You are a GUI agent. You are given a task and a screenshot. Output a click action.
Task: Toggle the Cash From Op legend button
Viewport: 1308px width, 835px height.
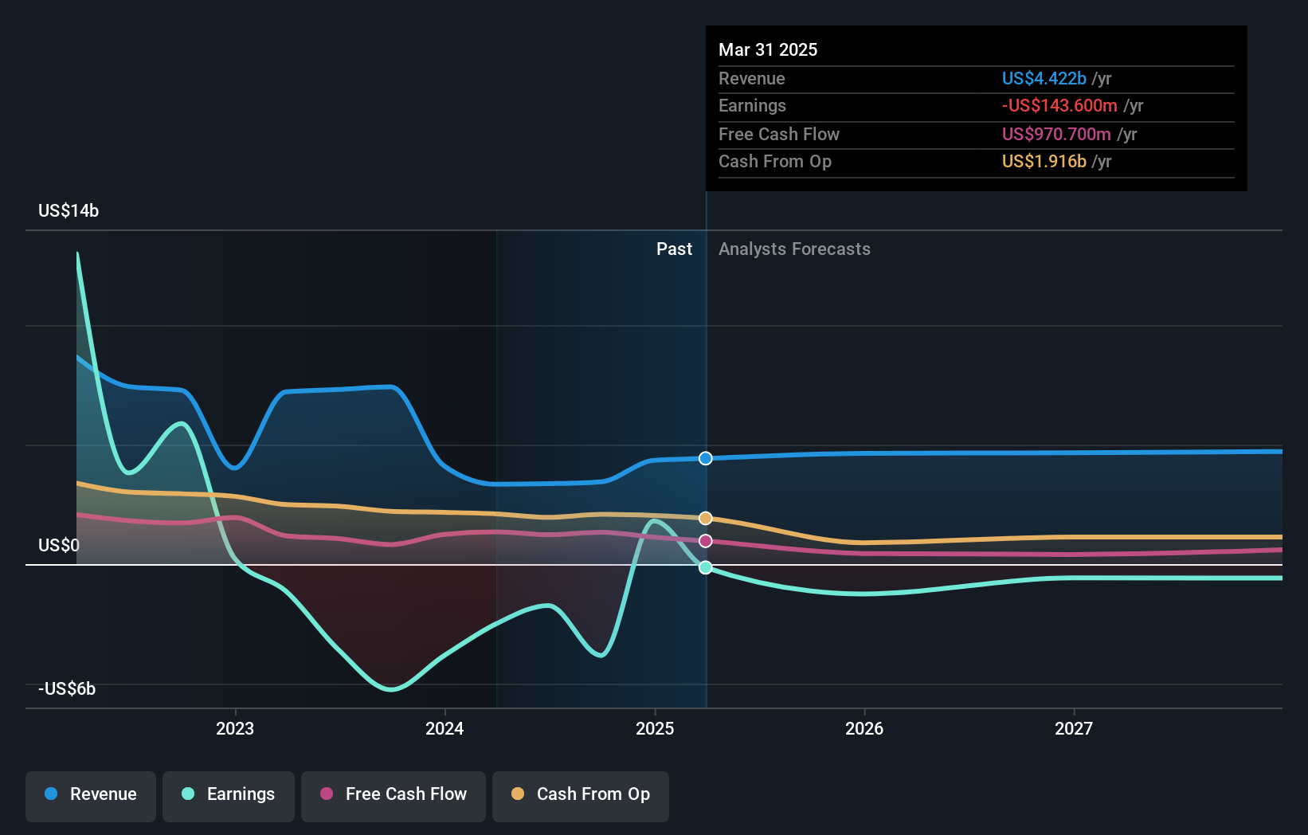(581, 796)
